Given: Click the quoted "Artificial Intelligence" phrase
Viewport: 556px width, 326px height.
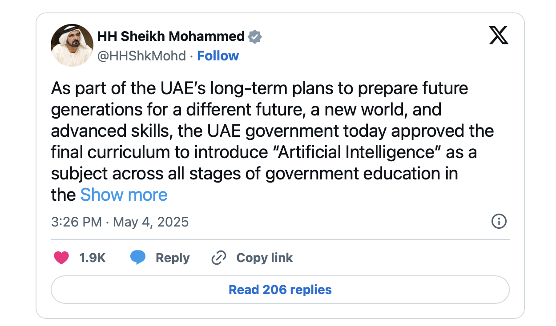Looking at the screenshot, I should click(x=356, y=152).
